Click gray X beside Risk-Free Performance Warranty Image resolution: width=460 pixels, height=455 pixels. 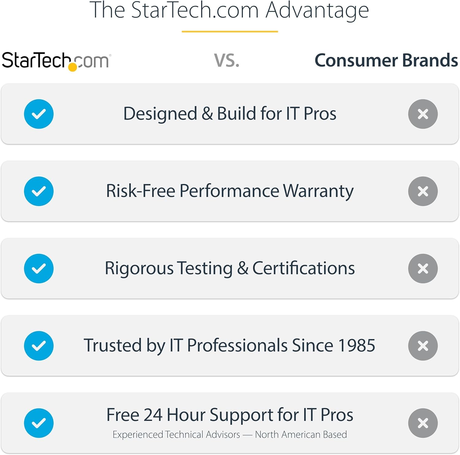423,191
